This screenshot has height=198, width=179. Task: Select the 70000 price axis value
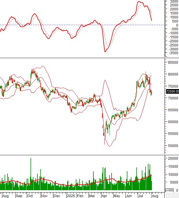(173, 98)
